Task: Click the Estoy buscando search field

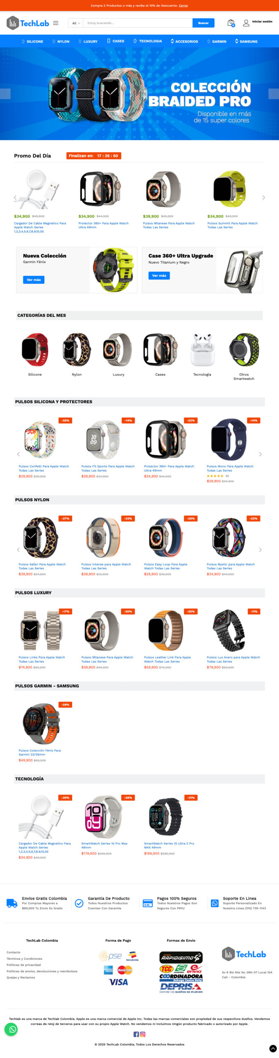Action: point(138,23)
